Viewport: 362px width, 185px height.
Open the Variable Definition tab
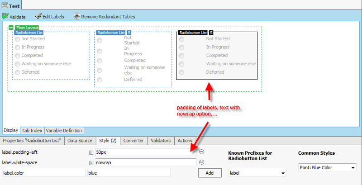point(64,130)
